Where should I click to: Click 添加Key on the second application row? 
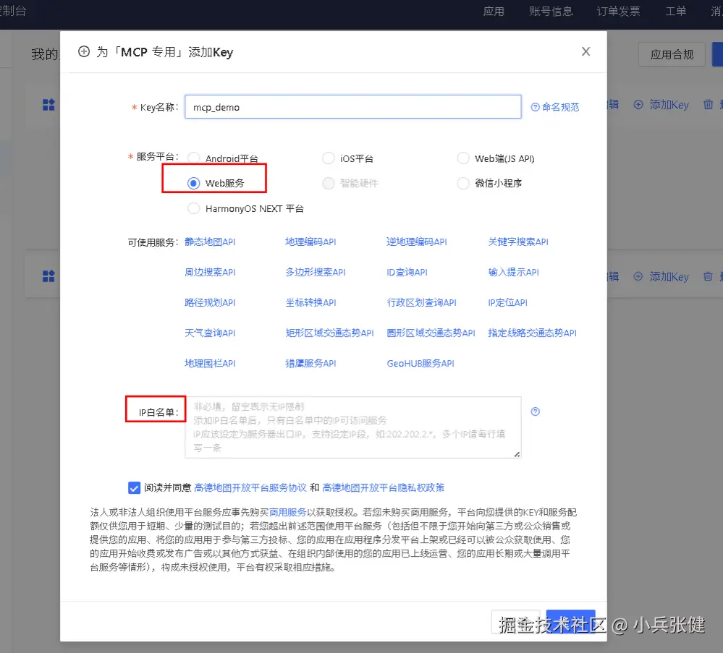coord(661,276)
